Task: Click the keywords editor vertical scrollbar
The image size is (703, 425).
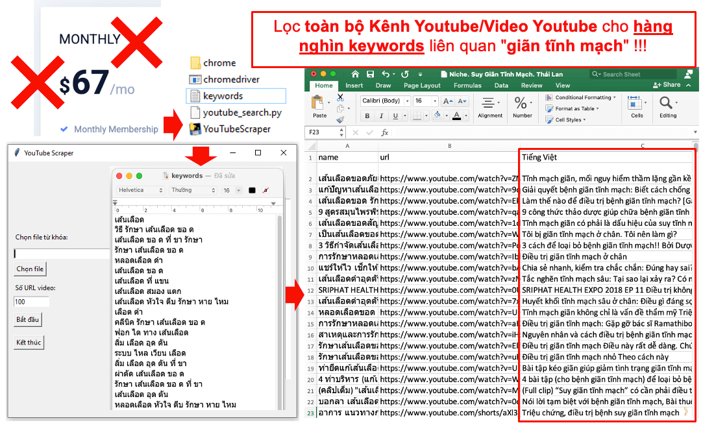Action: tap(280, 311)
